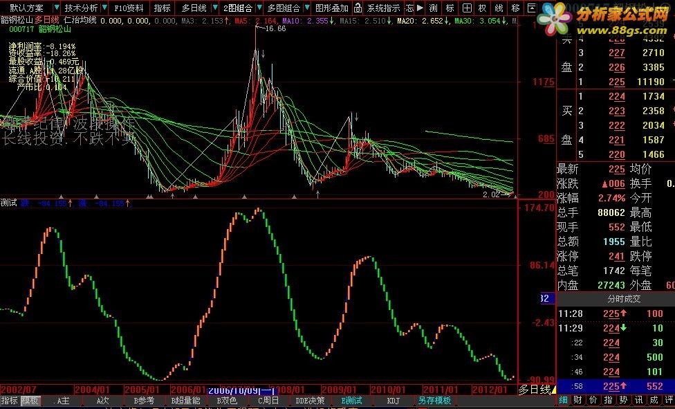The width and height of the screenshot is (675, 409).
Task: Select the 模板 bottom tab
Action: click(x=30, y=401)
